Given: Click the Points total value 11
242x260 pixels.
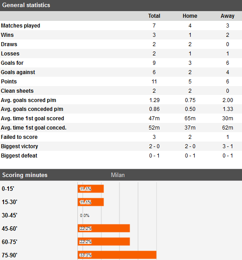Looking at the screenshot, I should [154, 81].
